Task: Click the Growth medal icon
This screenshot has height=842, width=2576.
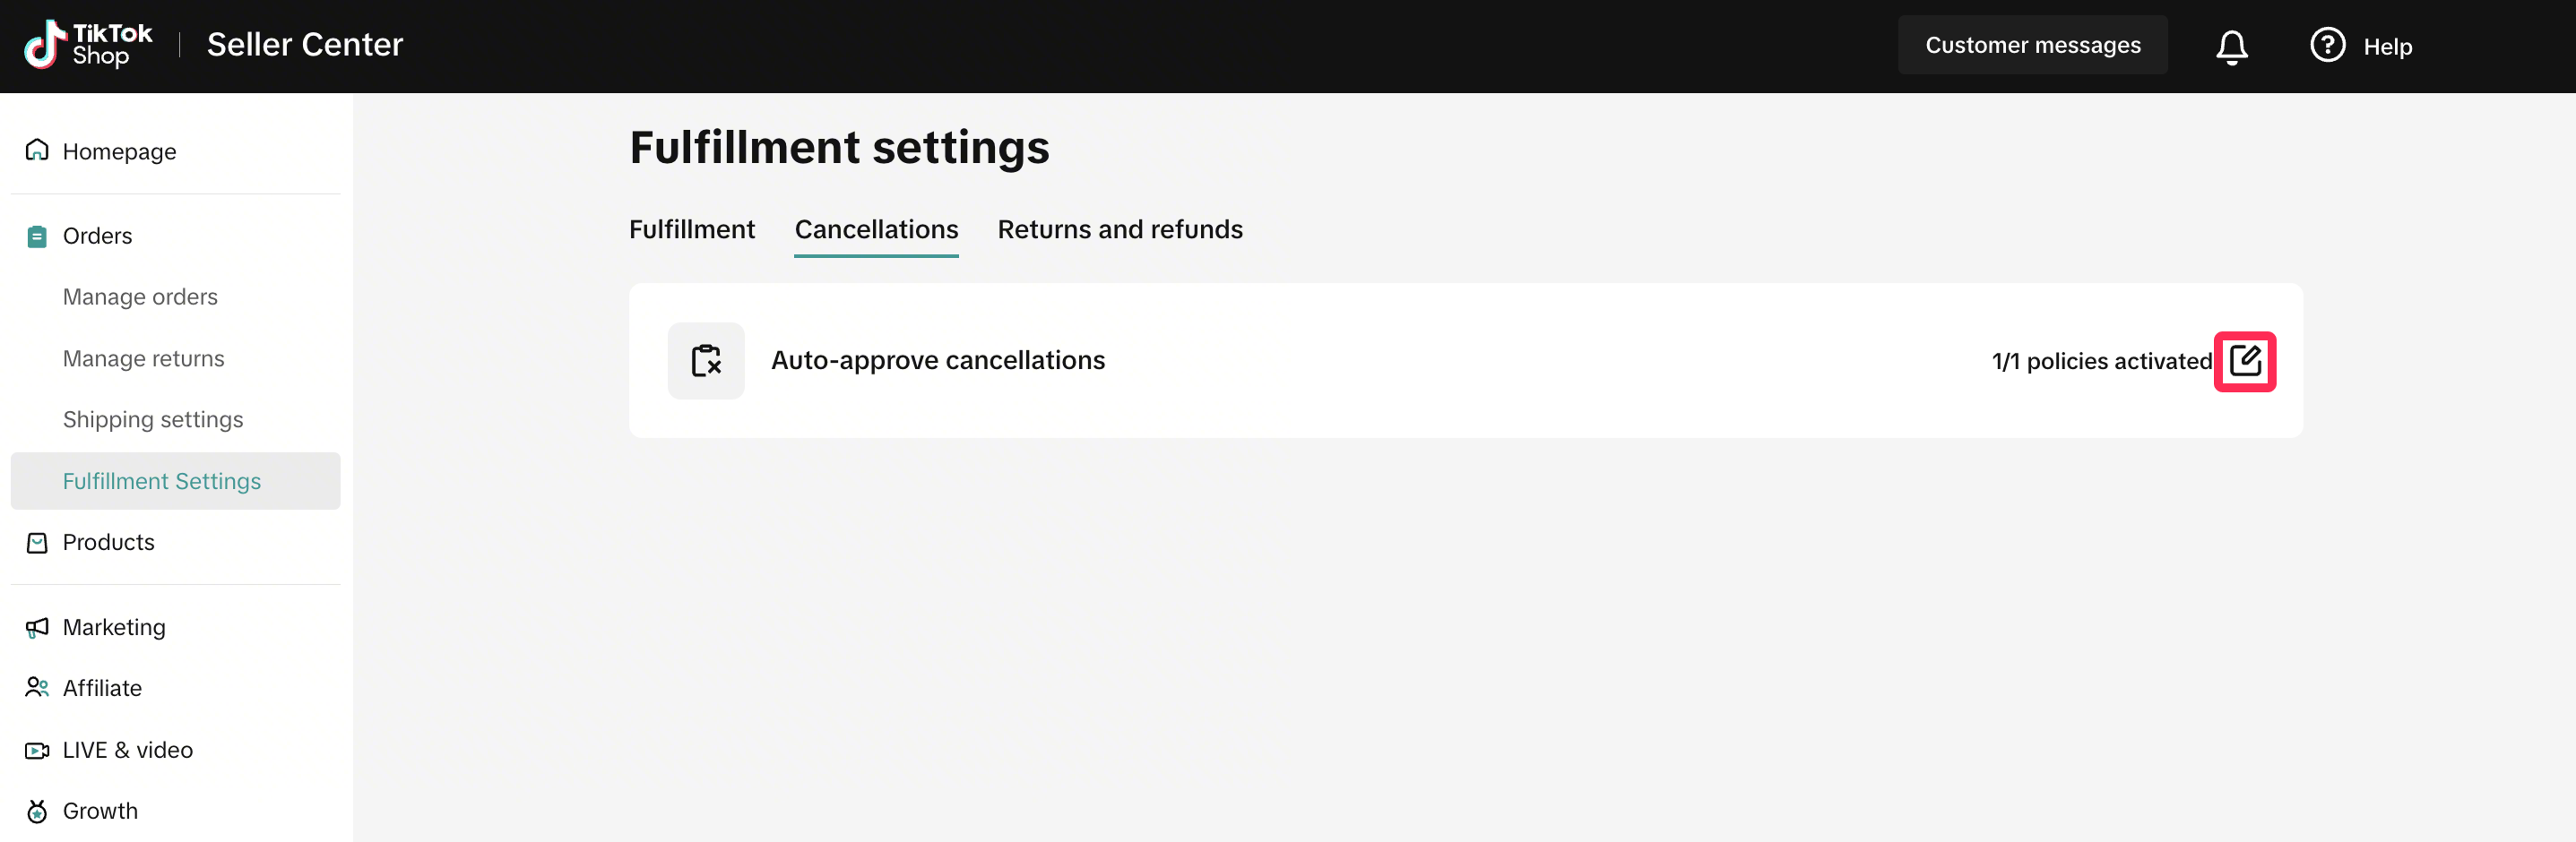Action: pos(37,811)
